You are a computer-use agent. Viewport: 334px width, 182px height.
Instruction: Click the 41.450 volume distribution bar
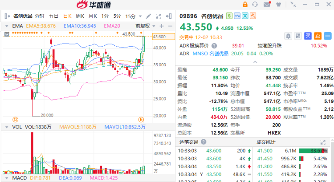pos(301,158)
